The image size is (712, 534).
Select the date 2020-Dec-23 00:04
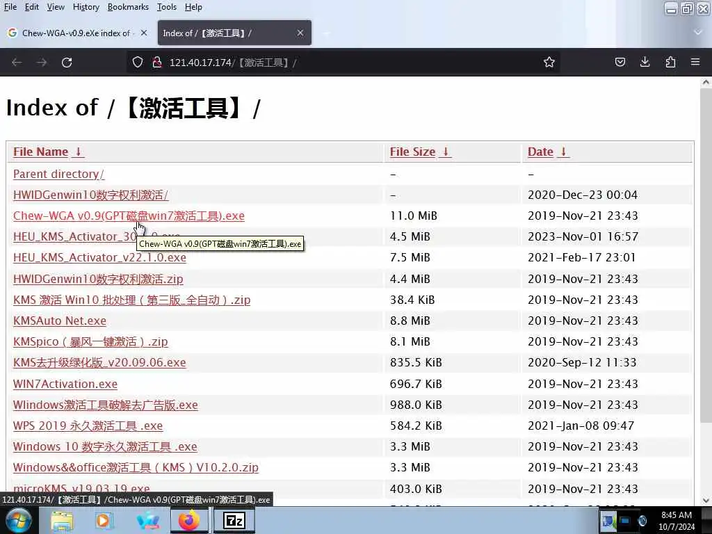[583, 195]
